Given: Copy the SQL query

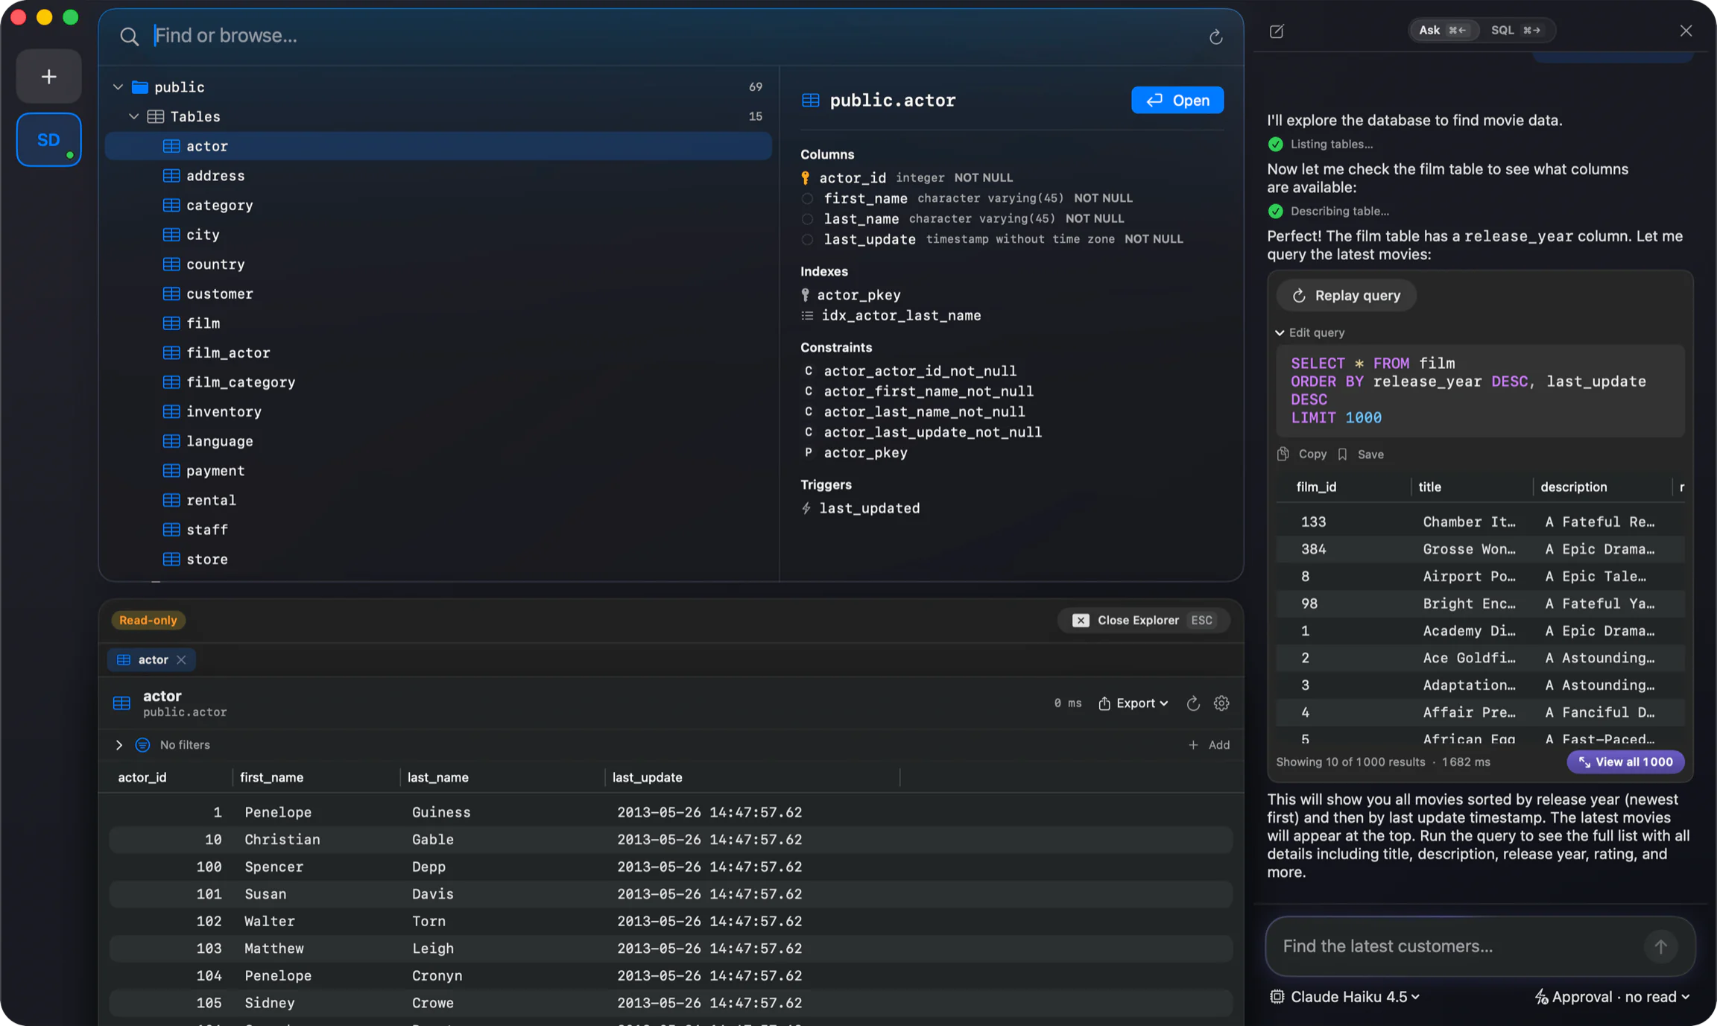Looking at the screenshot, I should [x=1302, y=454].
